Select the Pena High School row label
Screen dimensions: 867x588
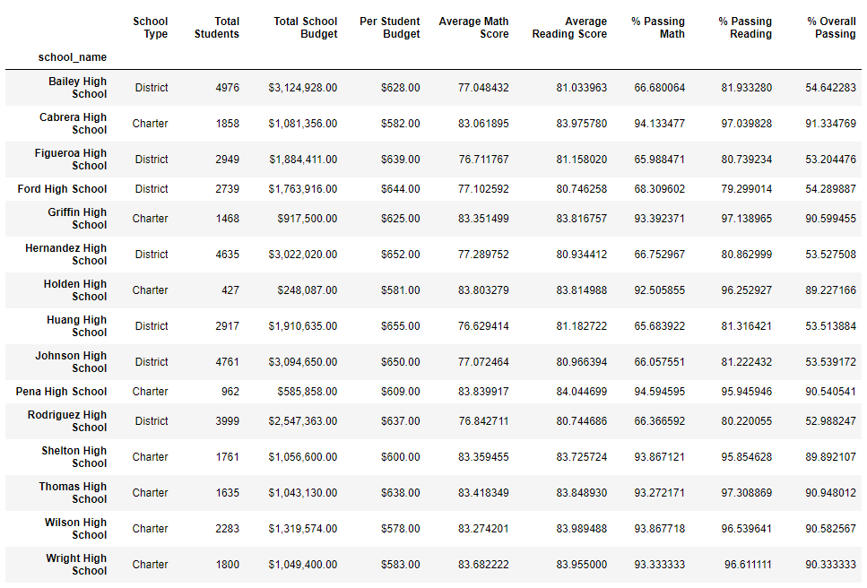[x=61, y=392]
